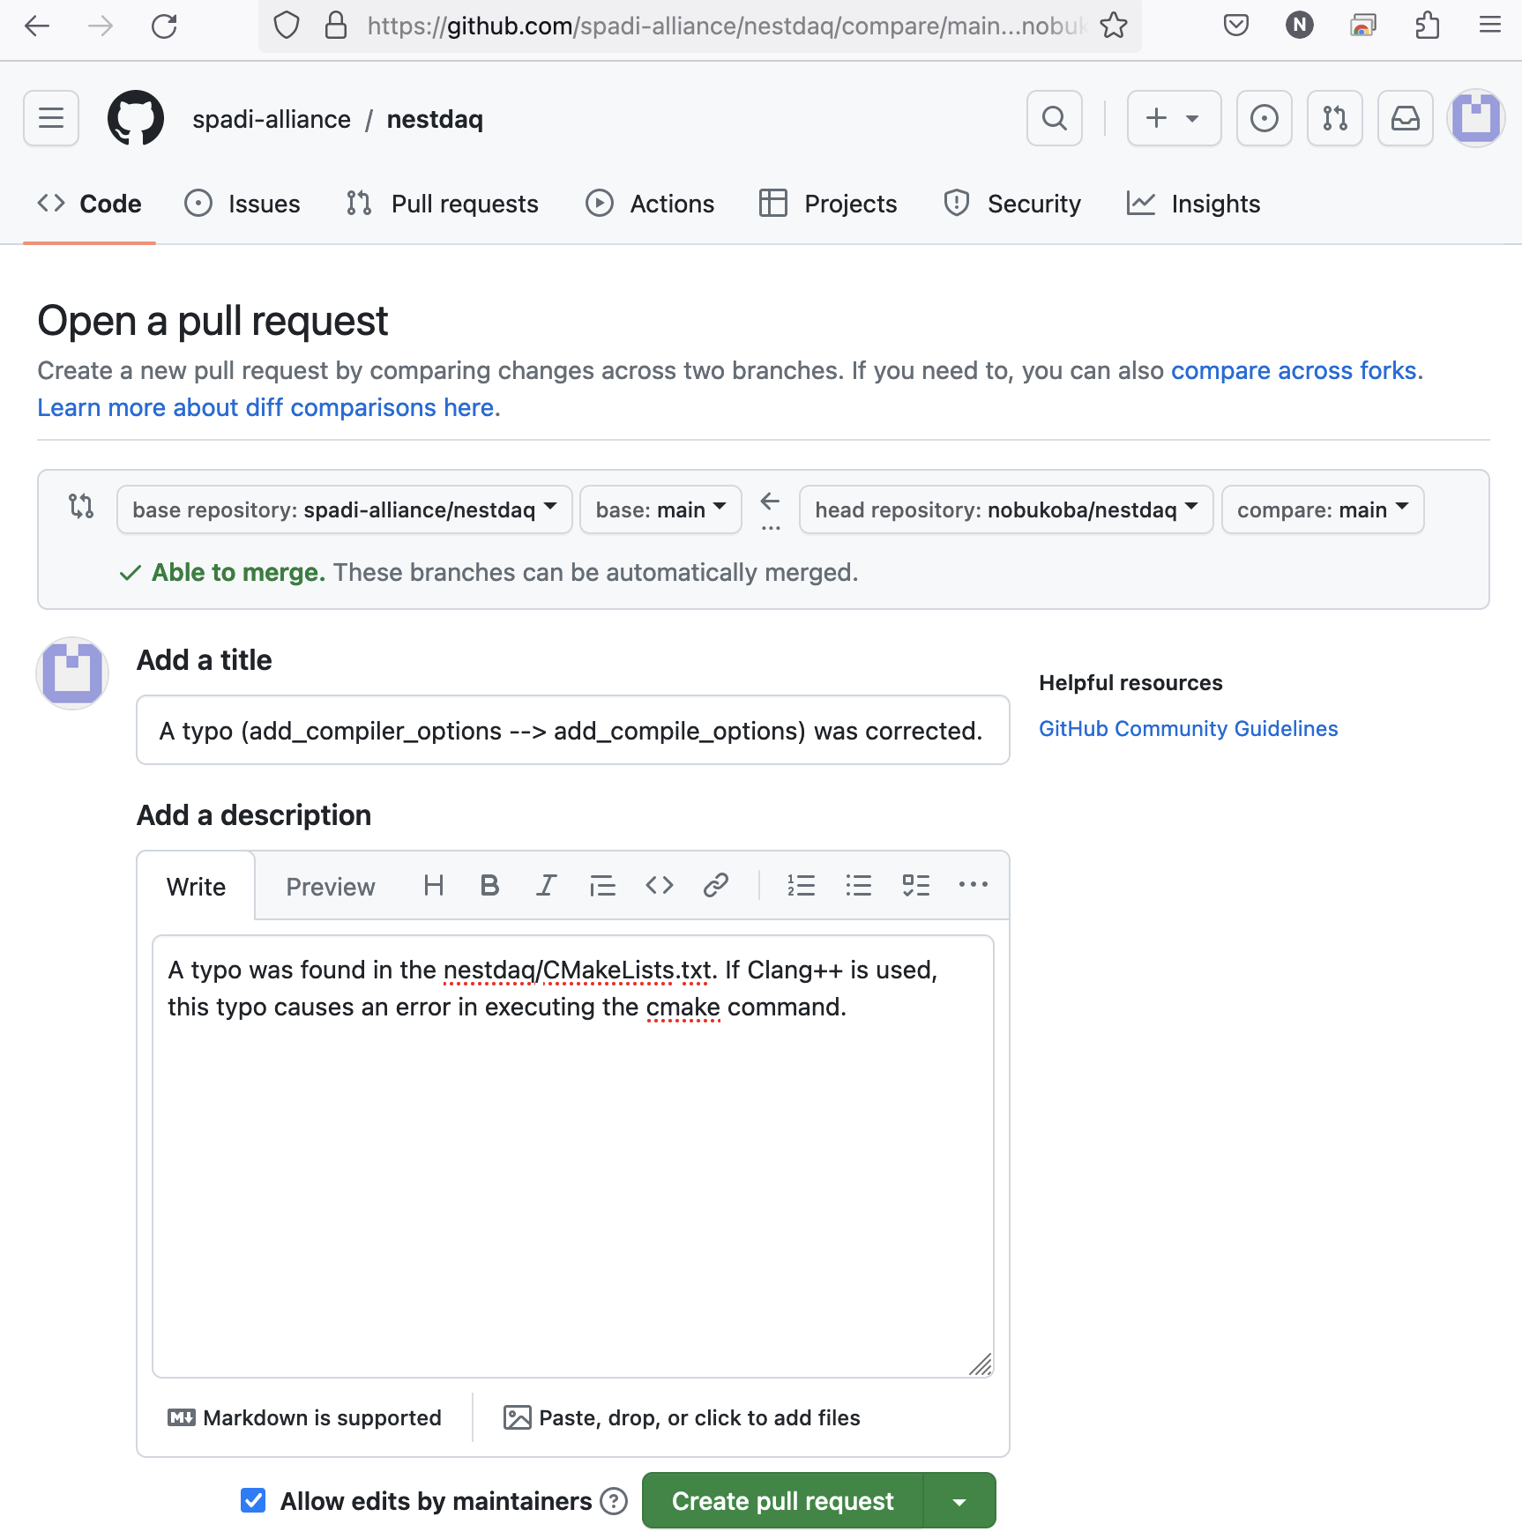Screen dimensions: 1522x1539
Task: Open the notifications inbox icon
Action: coord(1405,118)
